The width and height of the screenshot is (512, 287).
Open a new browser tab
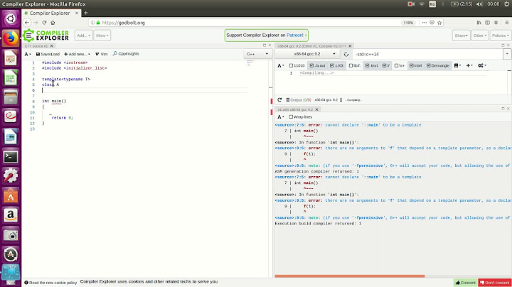pyautogui.click(x=86, y=13)
